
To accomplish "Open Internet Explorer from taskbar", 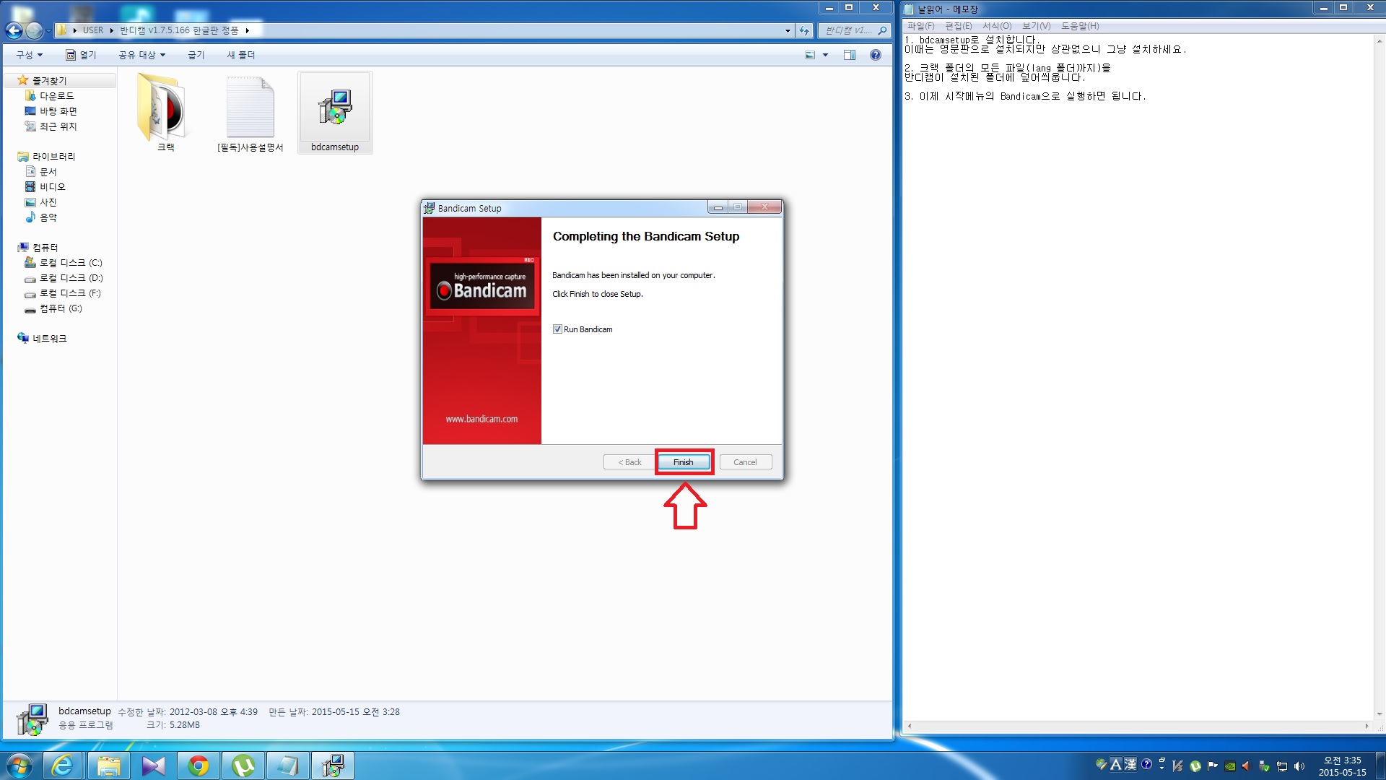I will (64, 766).
